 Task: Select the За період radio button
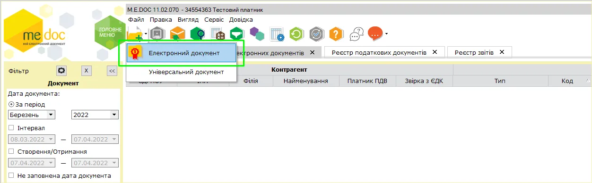pyautogui.click(x=11, y=104)
